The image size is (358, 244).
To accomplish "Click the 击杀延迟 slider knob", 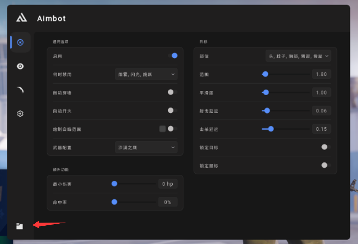I will pyautogui.click(x=271, y=129).
